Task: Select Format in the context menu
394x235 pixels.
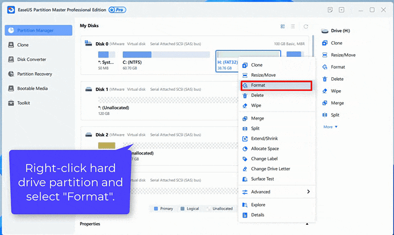Action: point(276,85)
